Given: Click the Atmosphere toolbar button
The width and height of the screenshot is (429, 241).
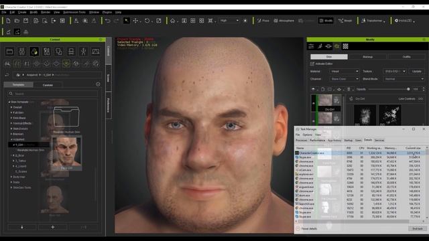Looking at the screenshot, I should point(284,21).
